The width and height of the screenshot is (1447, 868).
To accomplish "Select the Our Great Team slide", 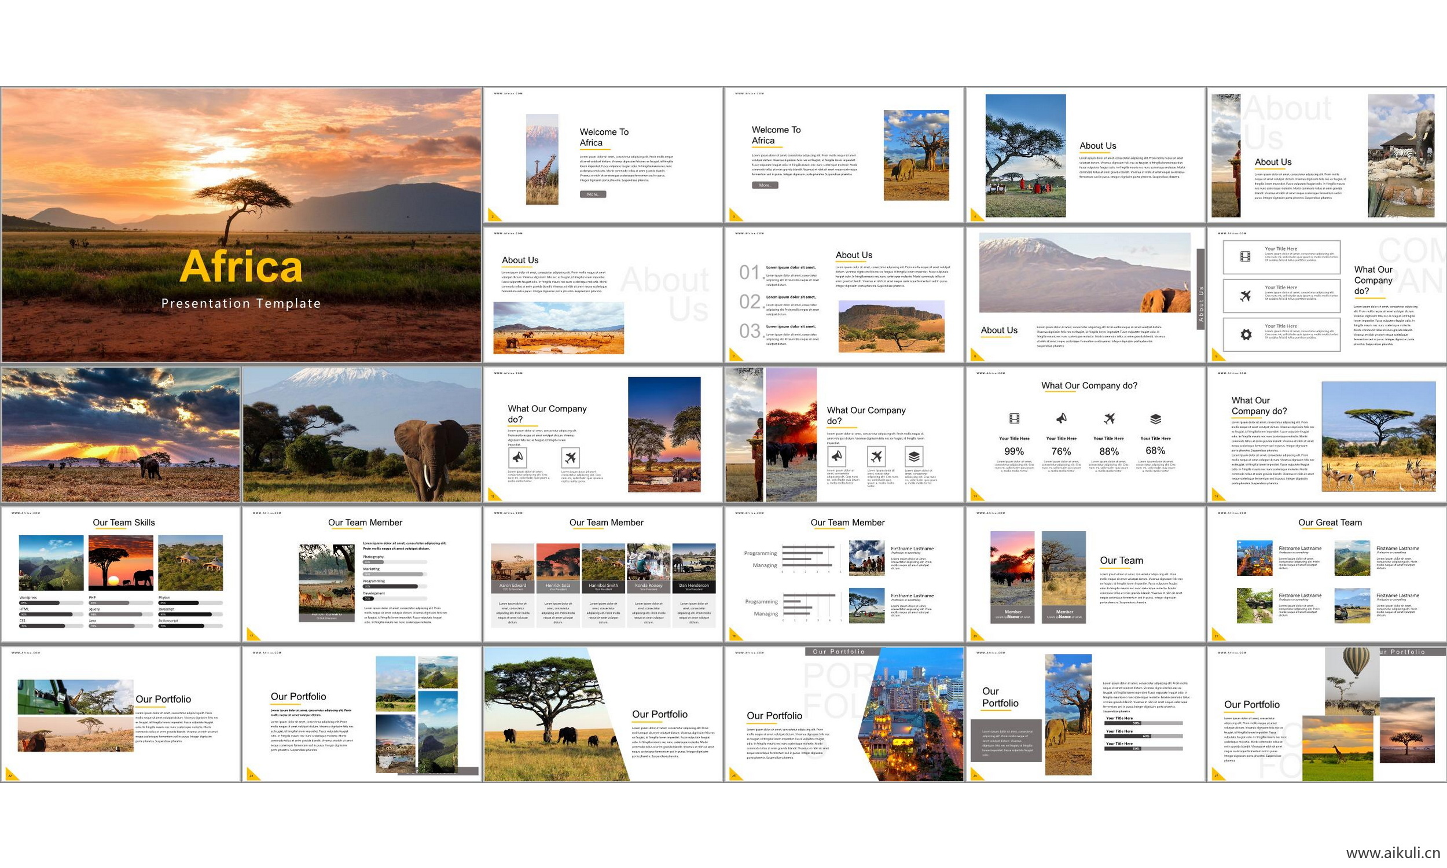I will pyautogui.click(x=1327, y=575).
